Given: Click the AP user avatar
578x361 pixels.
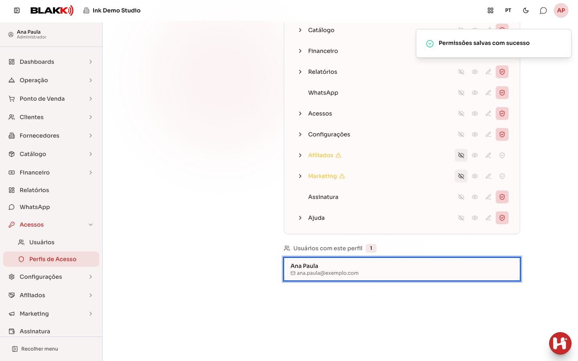Looking at the screenshot, I should (561, 10).
